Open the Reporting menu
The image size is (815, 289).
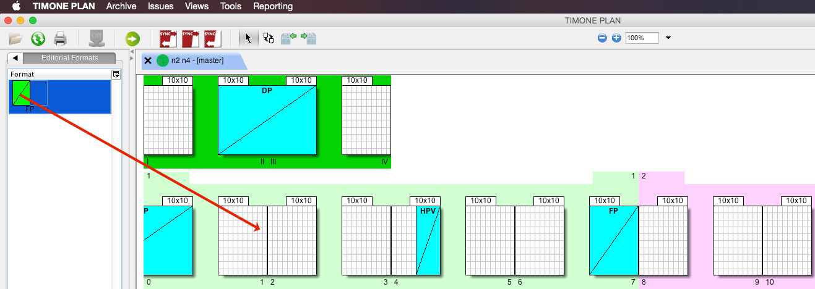(x=273, y=6)
